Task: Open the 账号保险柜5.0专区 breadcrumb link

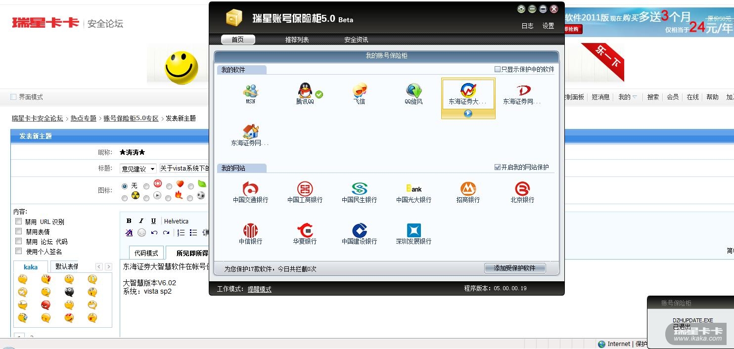Action: click(131, 118)
